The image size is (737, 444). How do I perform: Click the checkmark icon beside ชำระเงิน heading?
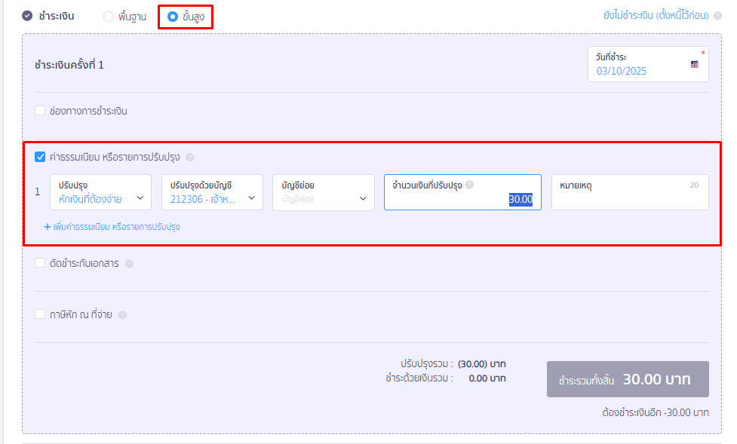[x=28, y=16]
